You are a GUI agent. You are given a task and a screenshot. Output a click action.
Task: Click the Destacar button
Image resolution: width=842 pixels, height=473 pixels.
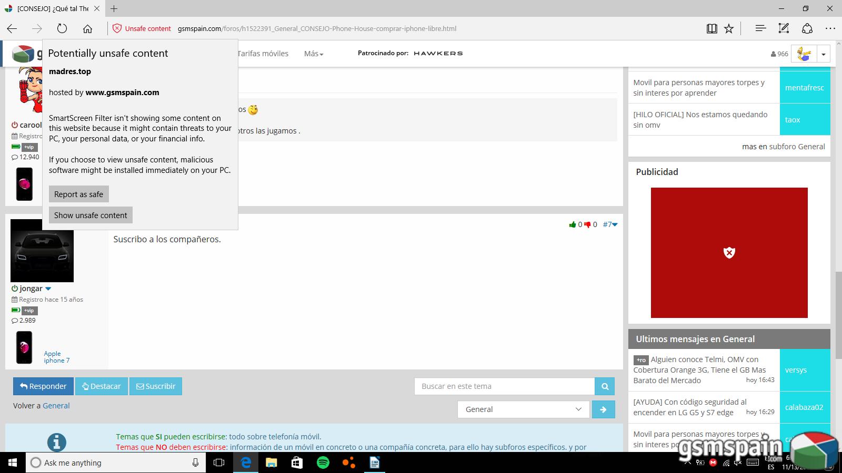(x=102, y=386)
